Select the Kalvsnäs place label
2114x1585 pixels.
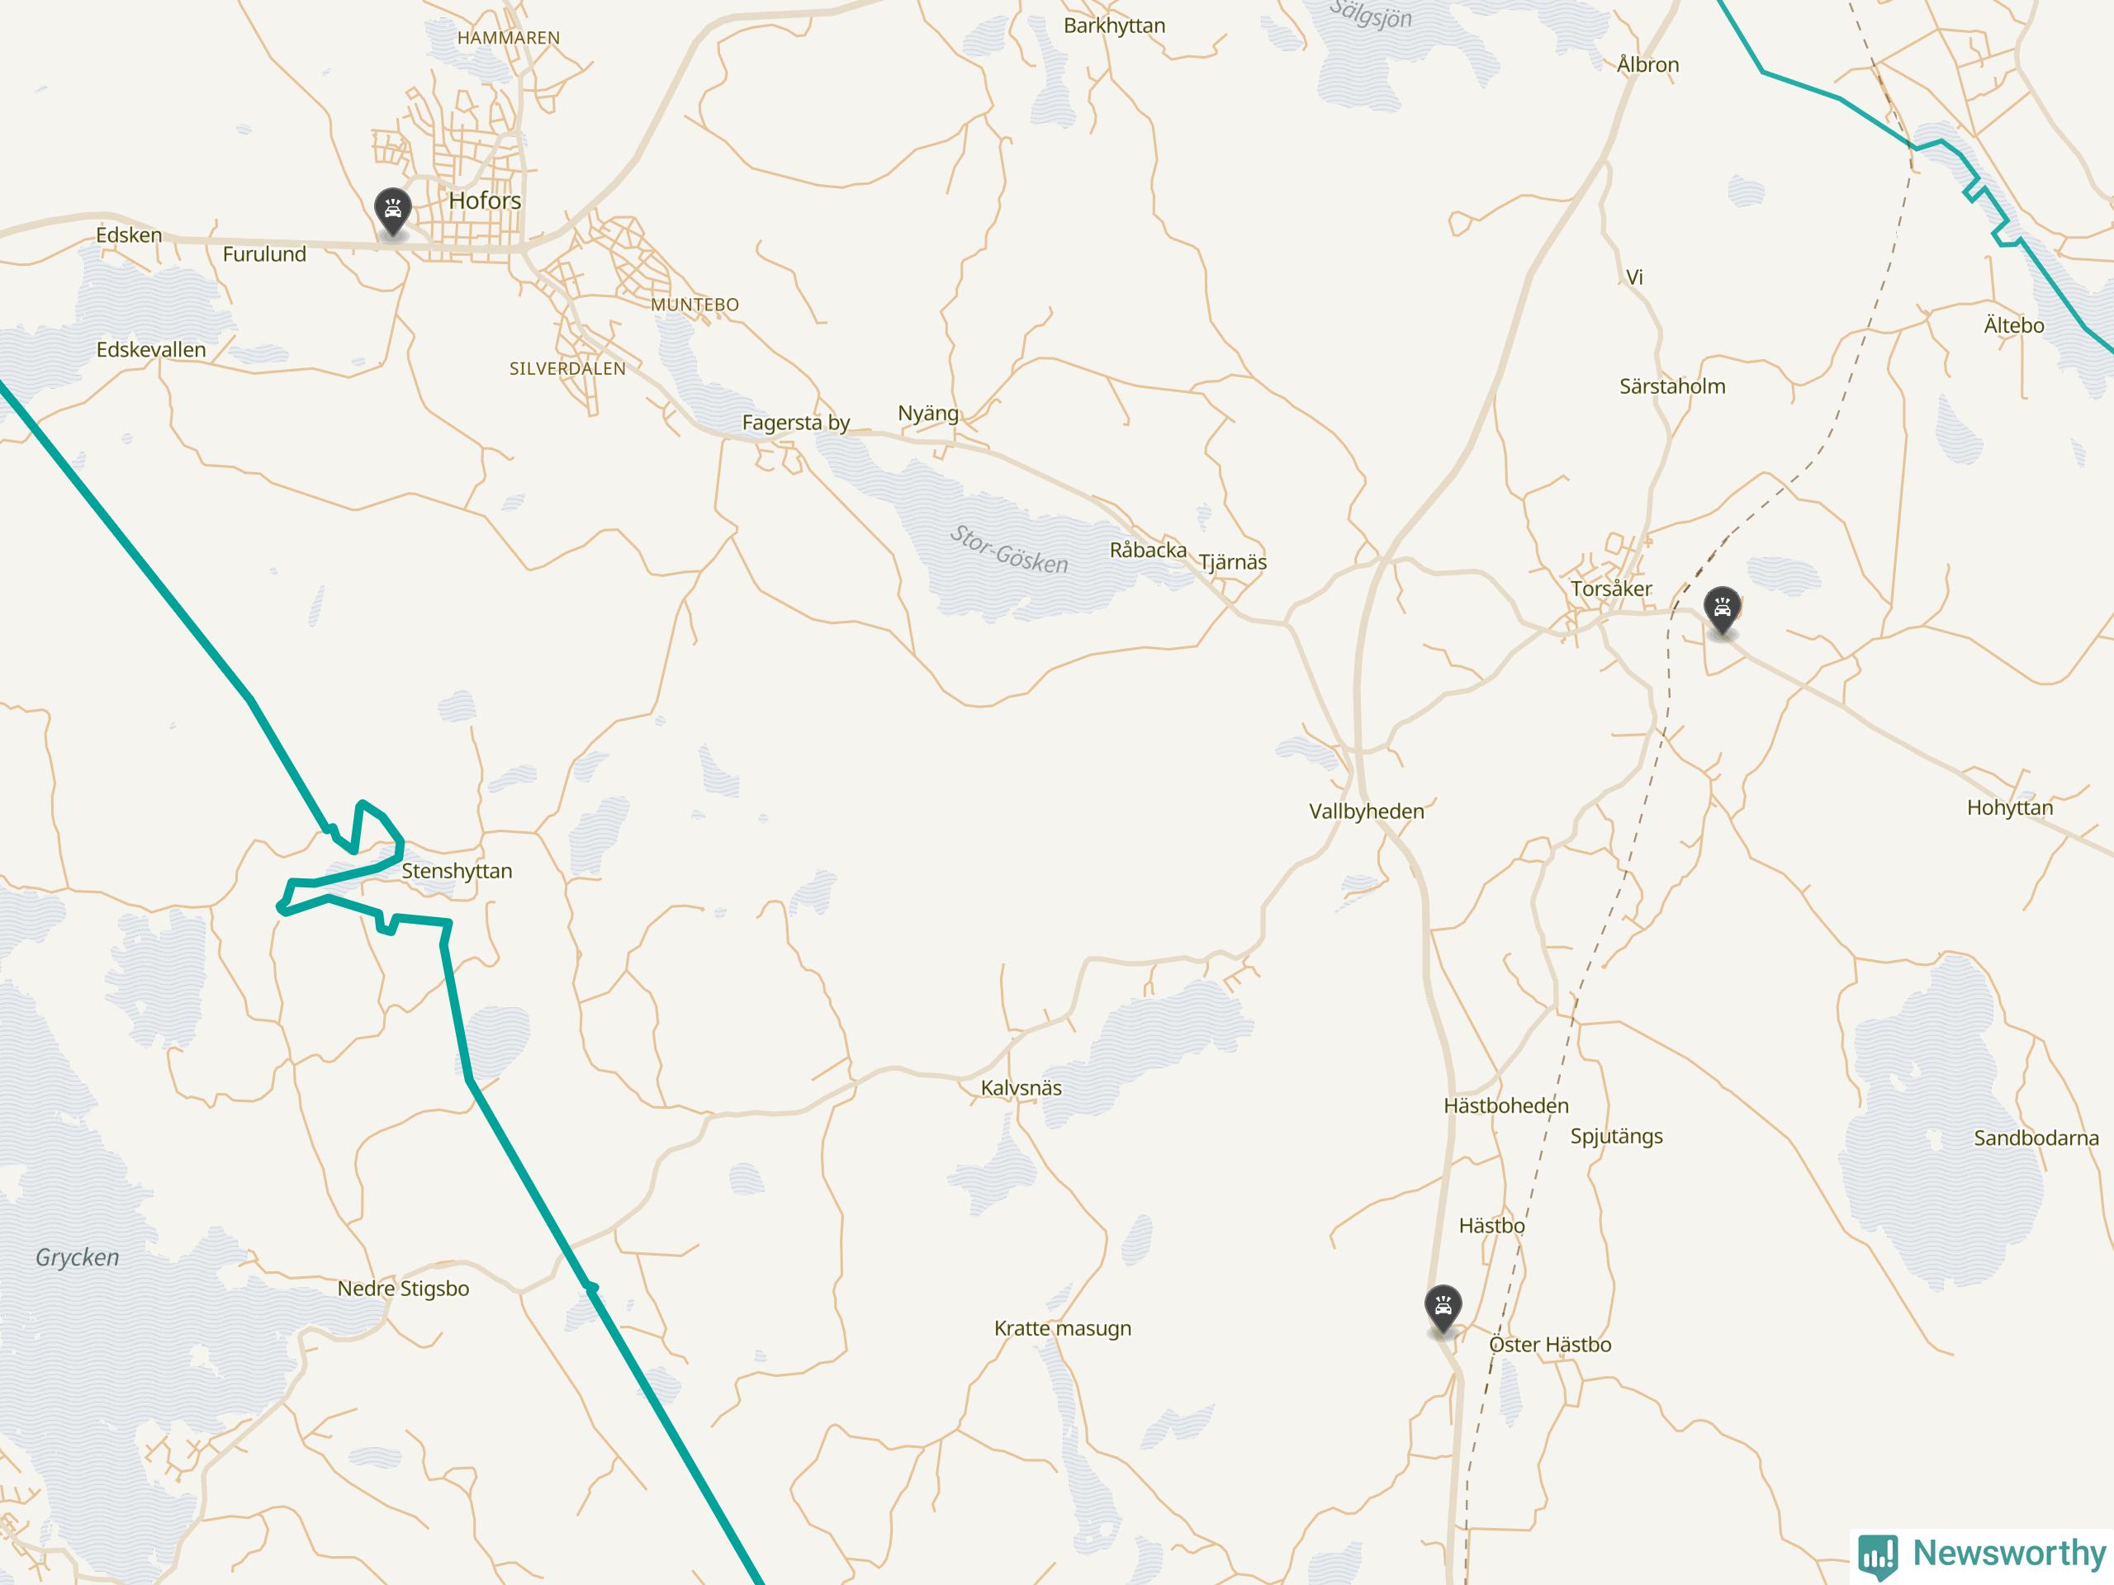pos(1021,1087)
